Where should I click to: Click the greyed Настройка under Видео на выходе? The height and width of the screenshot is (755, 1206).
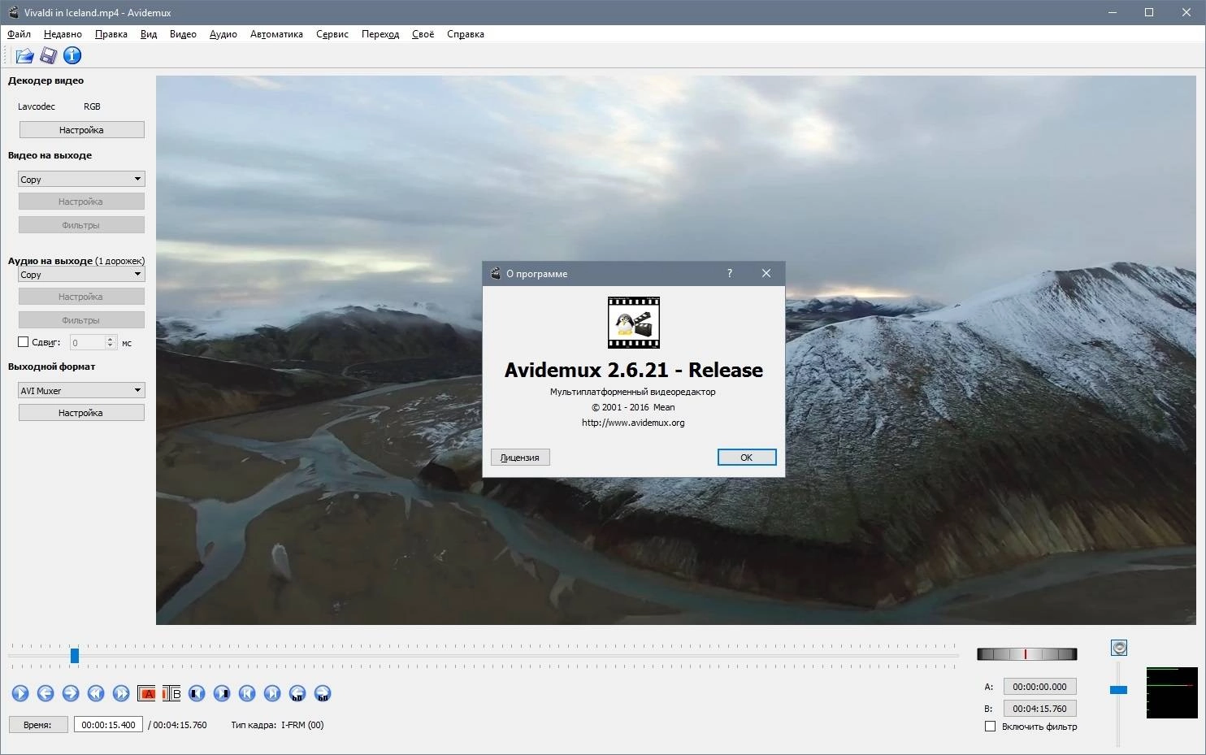pyautogui.click(x=81, y=202)
